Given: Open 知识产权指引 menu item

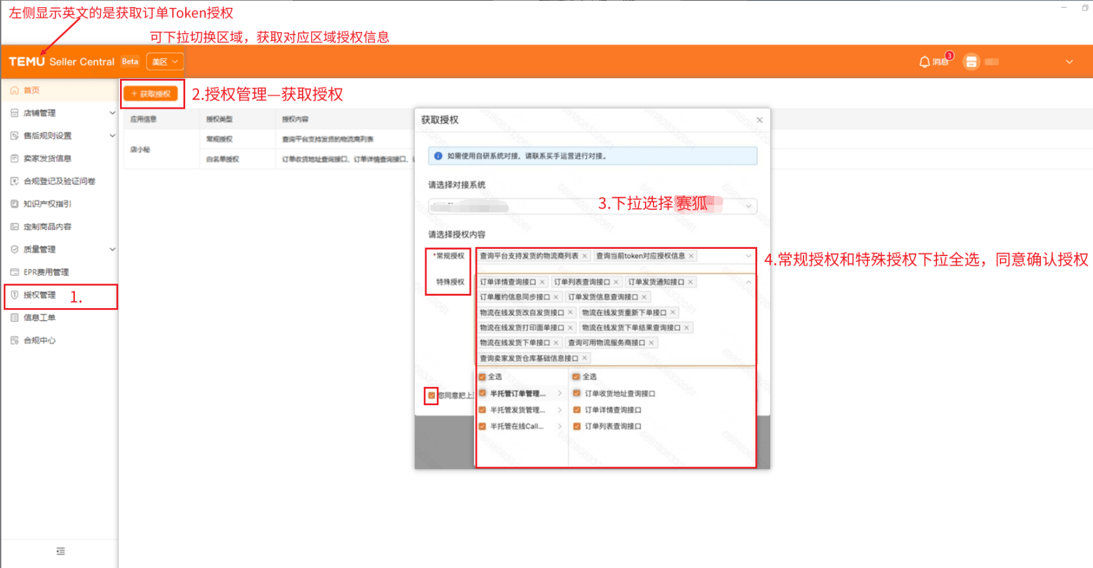Looking at the screenshot, I should [59, 204].
